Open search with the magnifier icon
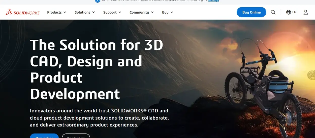315x138 pixels. [x=273, y=12]
